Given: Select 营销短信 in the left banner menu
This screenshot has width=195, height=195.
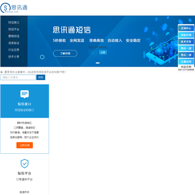Looking at the screenshot, I should (14, 36).
